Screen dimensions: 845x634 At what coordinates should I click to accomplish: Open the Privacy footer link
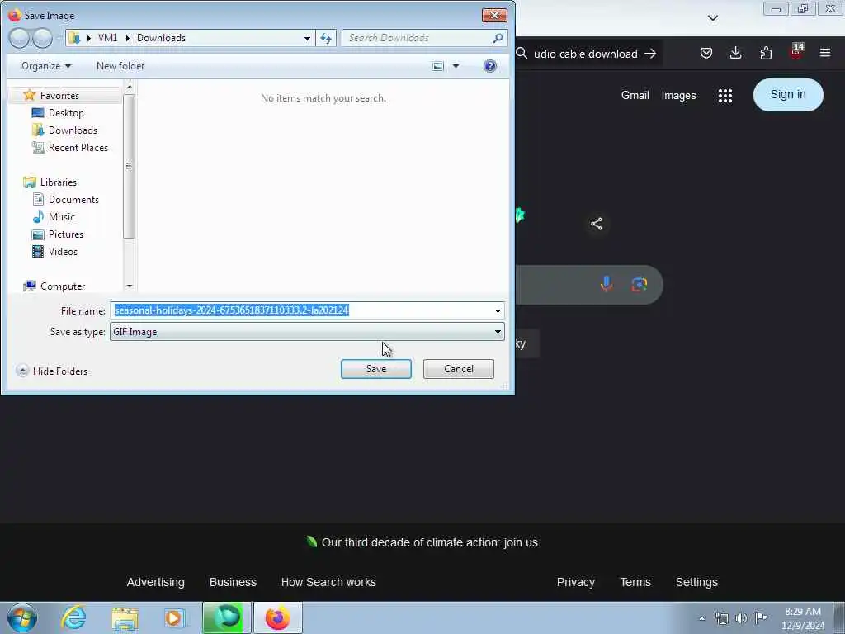(x=575, y=582)
